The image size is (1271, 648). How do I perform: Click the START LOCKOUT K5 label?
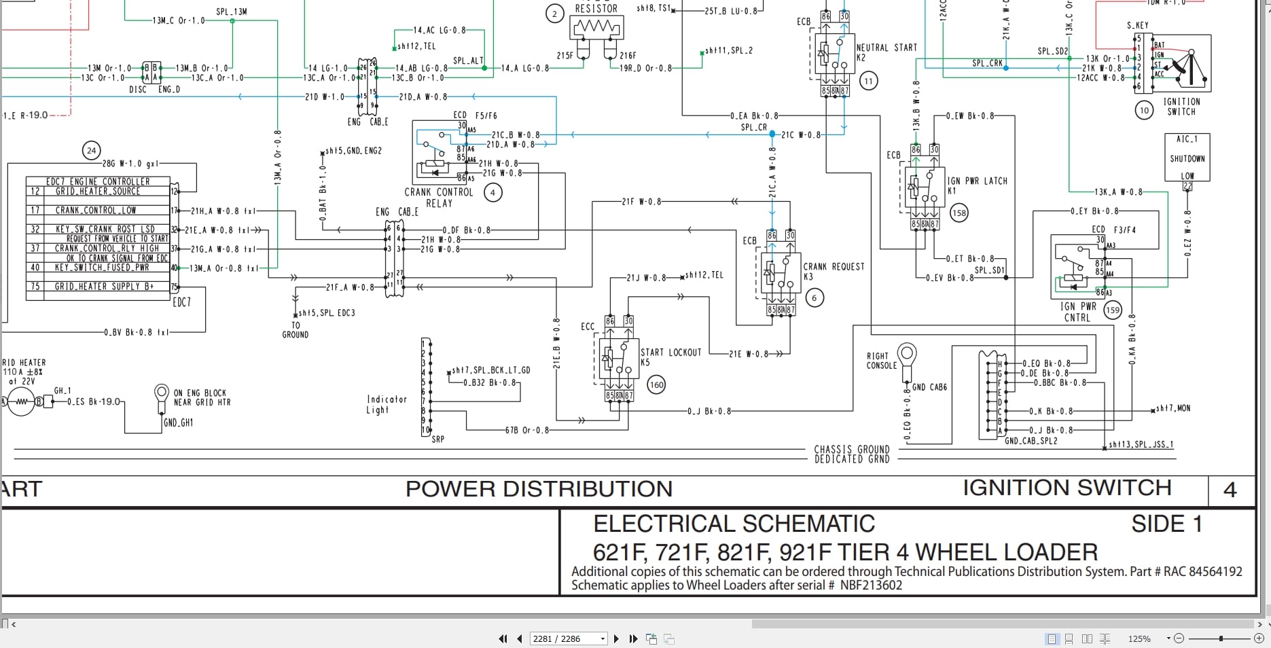coord(670,357)
